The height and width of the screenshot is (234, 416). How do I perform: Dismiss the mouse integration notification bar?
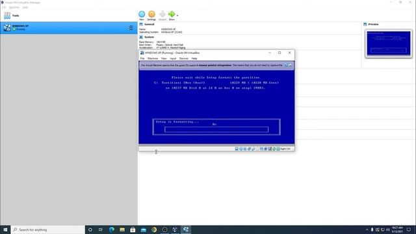[286, 65]
